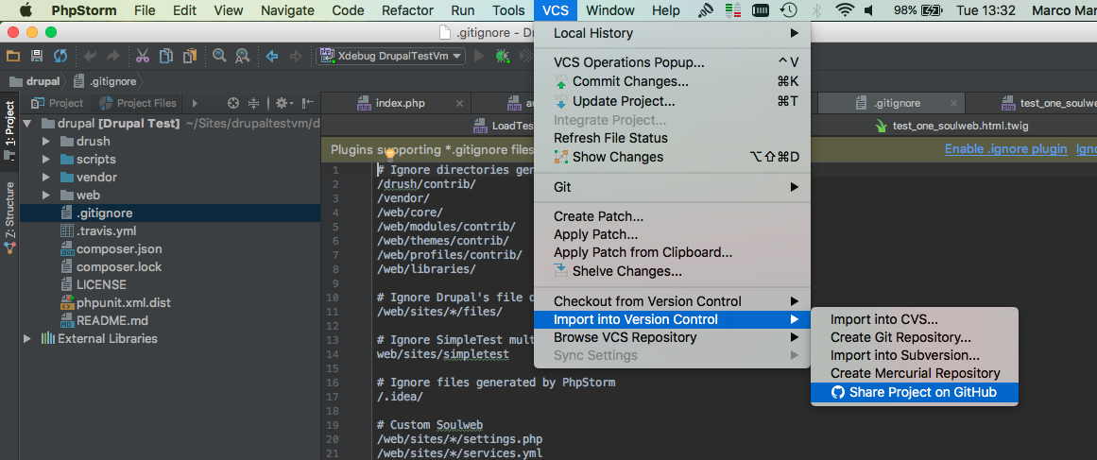The image size is (1097, 460).
Task: Expand the drush folder arrow
Action: 46,142
